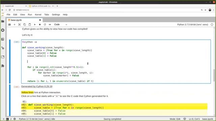Click the Mode: Edit status entry

pyautogui.click(x=175, y=119)
